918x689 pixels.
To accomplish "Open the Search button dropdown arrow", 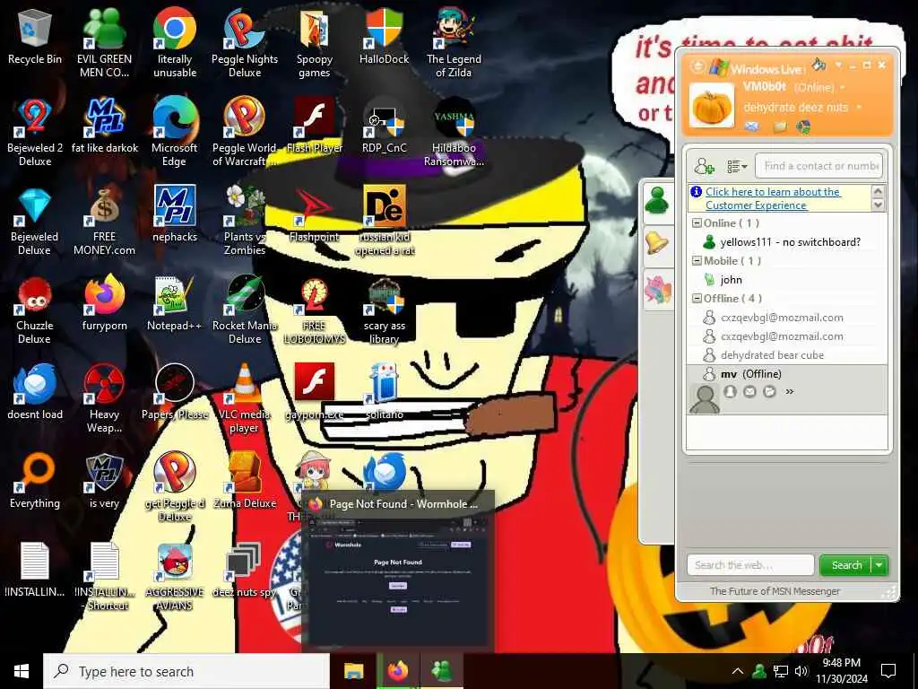I will click(x=879, y=565).
